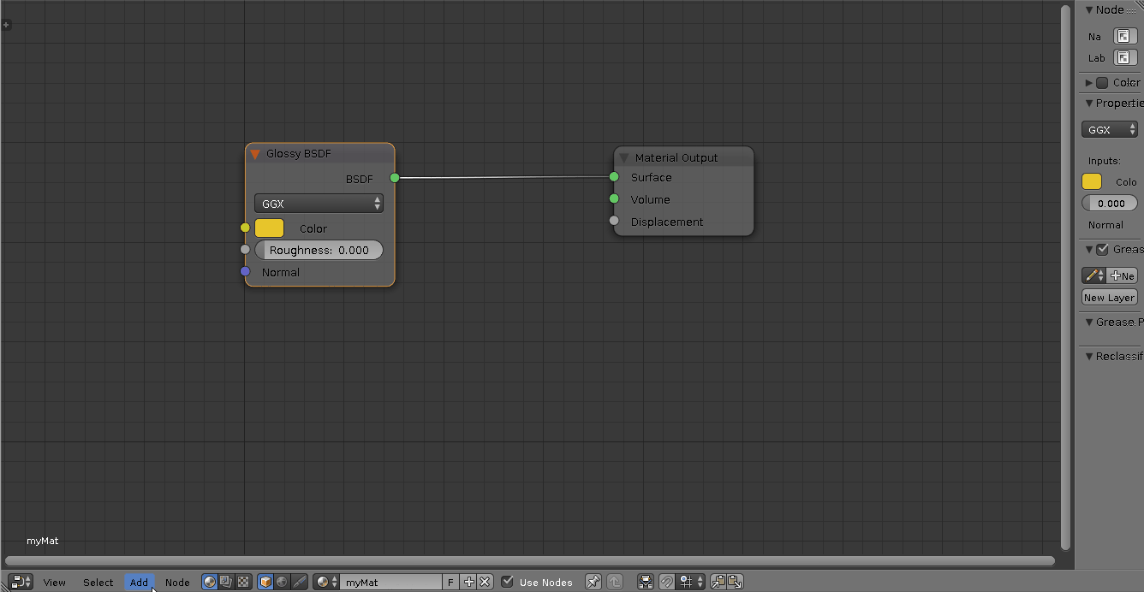Screen dimensions: 1144x592
Task: Open the Select menu
Action: [x=98, y=583]
